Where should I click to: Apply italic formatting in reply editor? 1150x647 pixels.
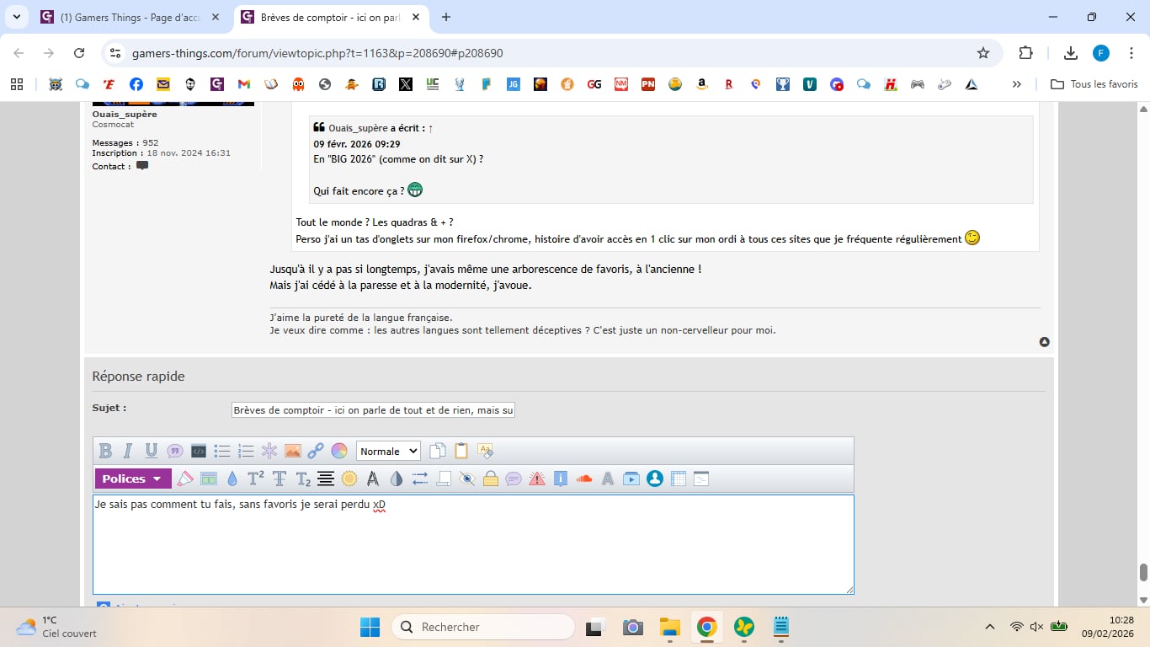128,451
